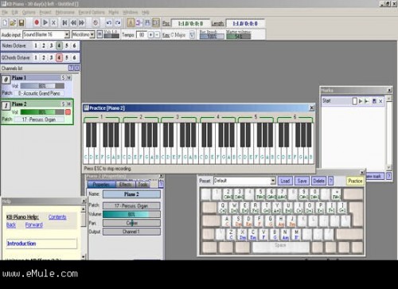This screenshot has width=398, height=289.
Task: Click the Load preset button
Action: [285, 181]
